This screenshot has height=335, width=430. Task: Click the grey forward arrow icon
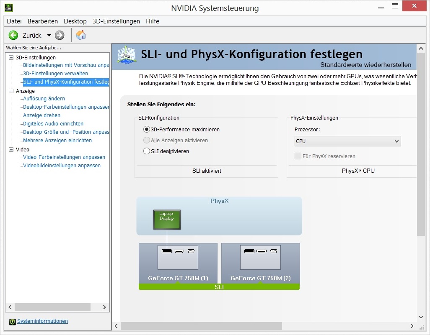click(x=60, y=35)
